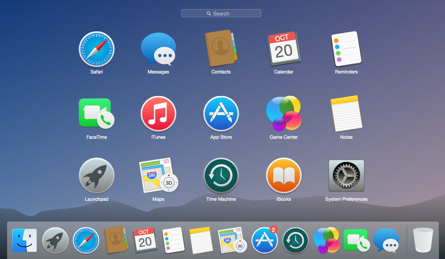Launch the Messages app

tap(158, 49)
